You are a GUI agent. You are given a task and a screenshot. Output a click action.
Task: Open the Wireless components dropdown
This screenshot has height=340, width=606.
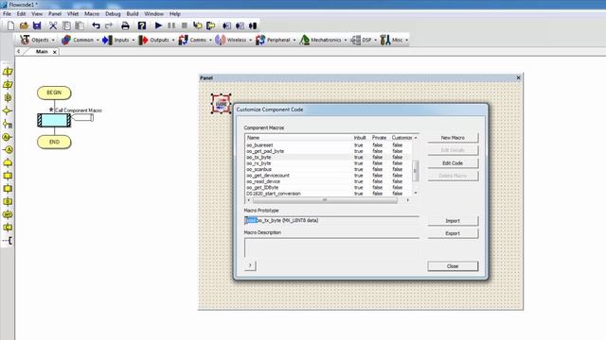[x=234, y=40]
